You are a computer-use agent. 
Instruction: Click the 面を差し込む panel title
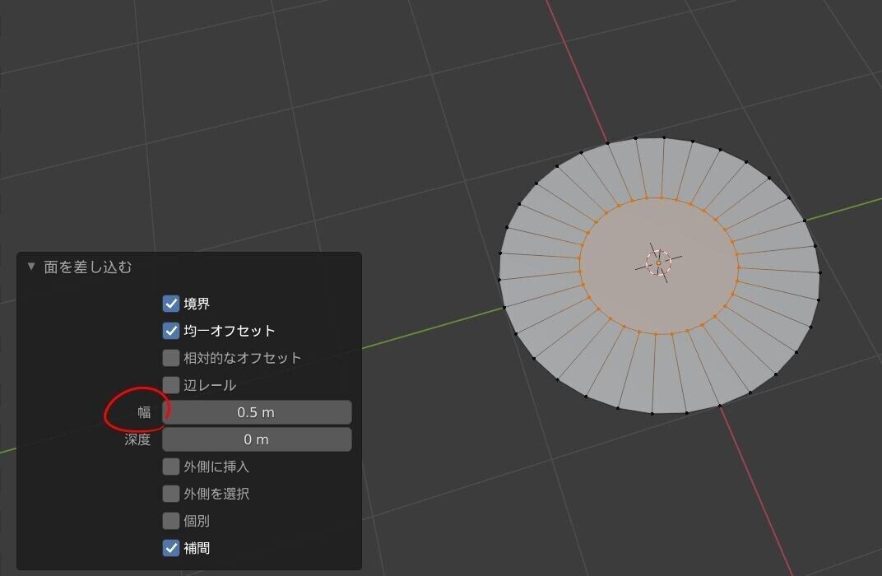[x=88, y=267]
